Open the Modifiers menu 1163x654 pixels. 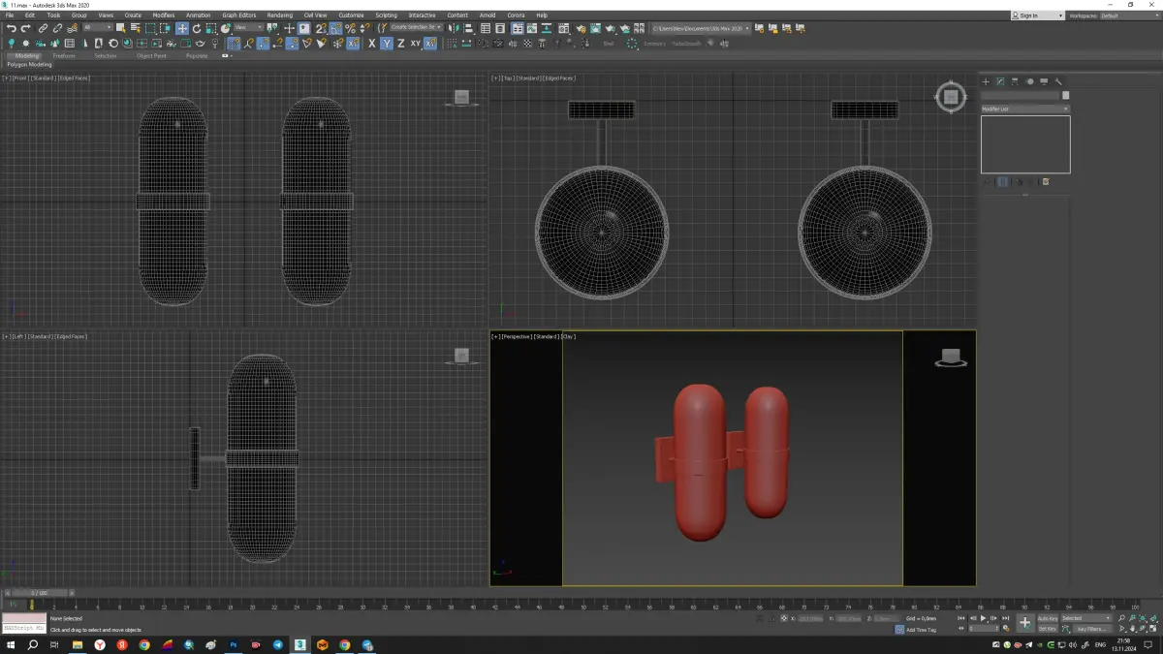click(x=164, y=16)
